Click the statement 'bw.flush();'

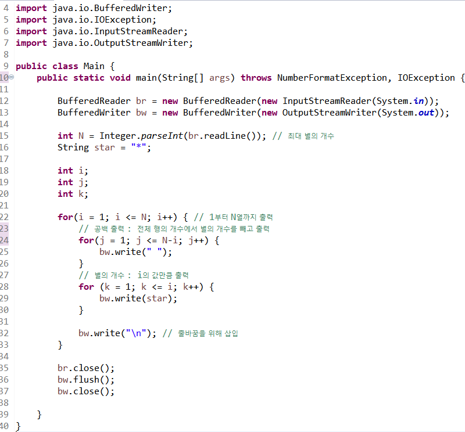tap(86, 380)
